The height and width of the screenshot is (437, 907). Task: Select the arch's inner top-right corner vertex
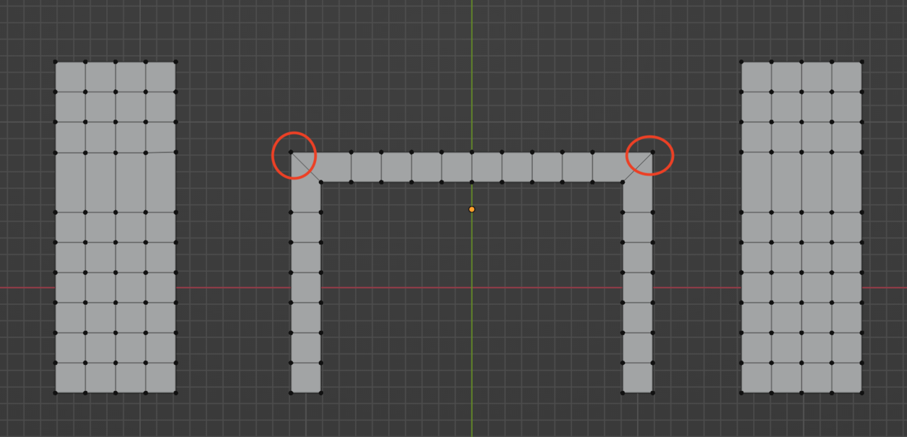tap(623, 182)
